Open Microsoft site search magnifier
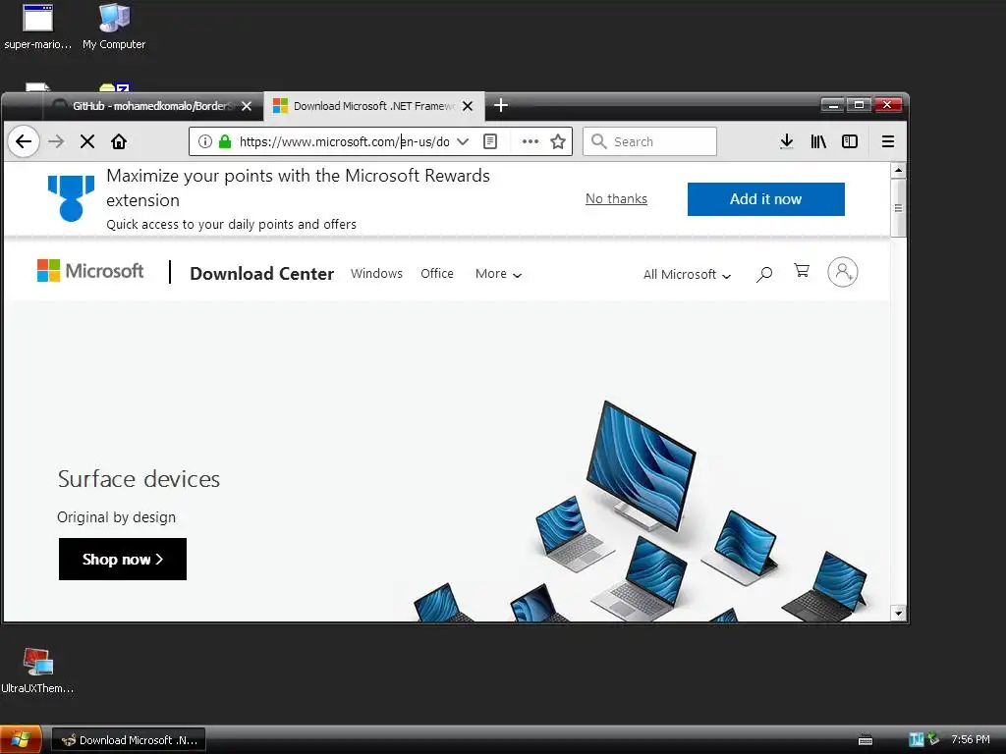This screenshot has height=754, width=1006. point(764,275)
